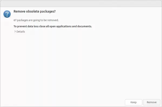The height and width of the screenshot is (107, 162).
Task: Click the dialog's empty title bar
Action: click(x=81, y=4)
